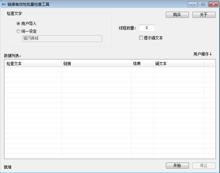Sort by 锚文本 column header
The image size is (220, 173).
(179, 64)
